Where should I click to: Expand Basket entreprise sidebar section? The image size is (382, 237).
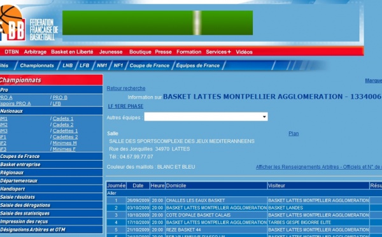(x=51, y=164)
